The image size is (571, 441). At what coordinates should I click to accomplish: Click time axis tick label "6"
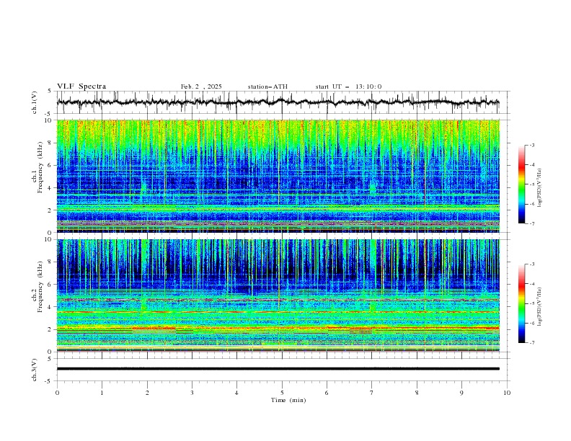[x=327, y=393]
